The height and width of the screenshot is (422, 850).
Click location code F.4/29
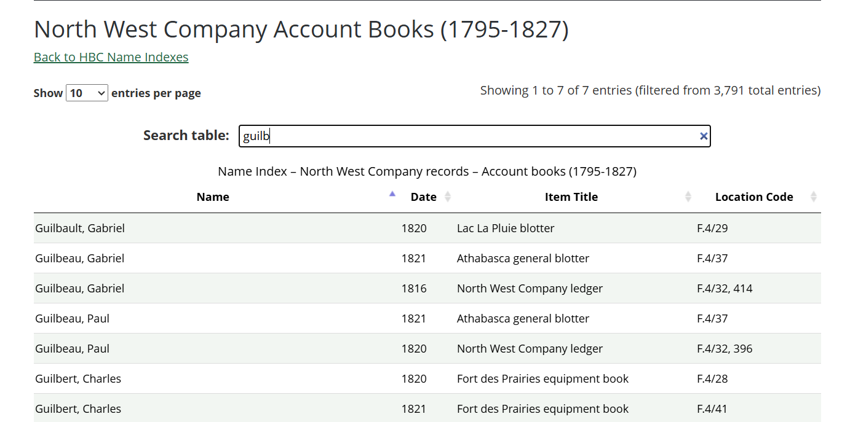pos(712,228)
